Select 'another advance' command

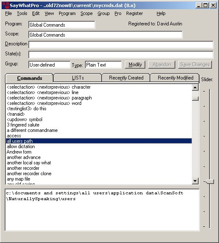tap(99, 157)
